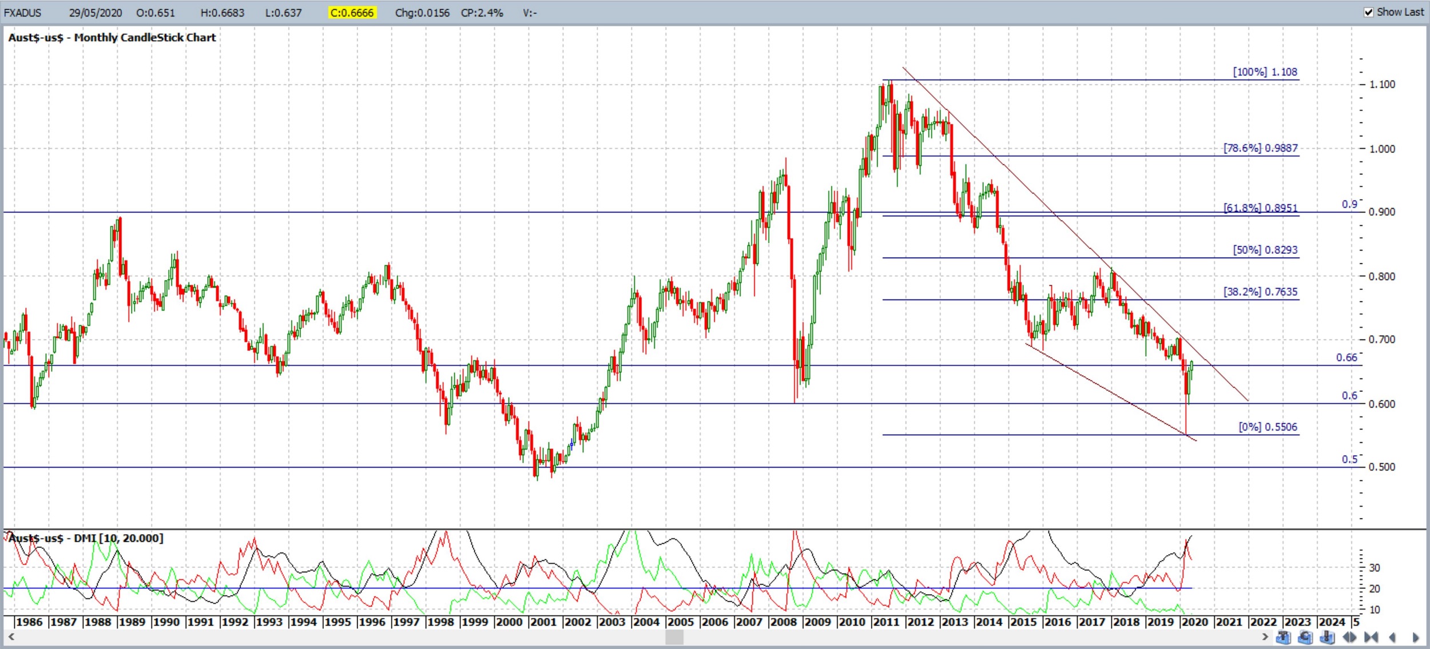The image size is (1430, 649).
Task: Select the [0%] 0.5506 Fibonacci label
Action: tap(1268, 427)
